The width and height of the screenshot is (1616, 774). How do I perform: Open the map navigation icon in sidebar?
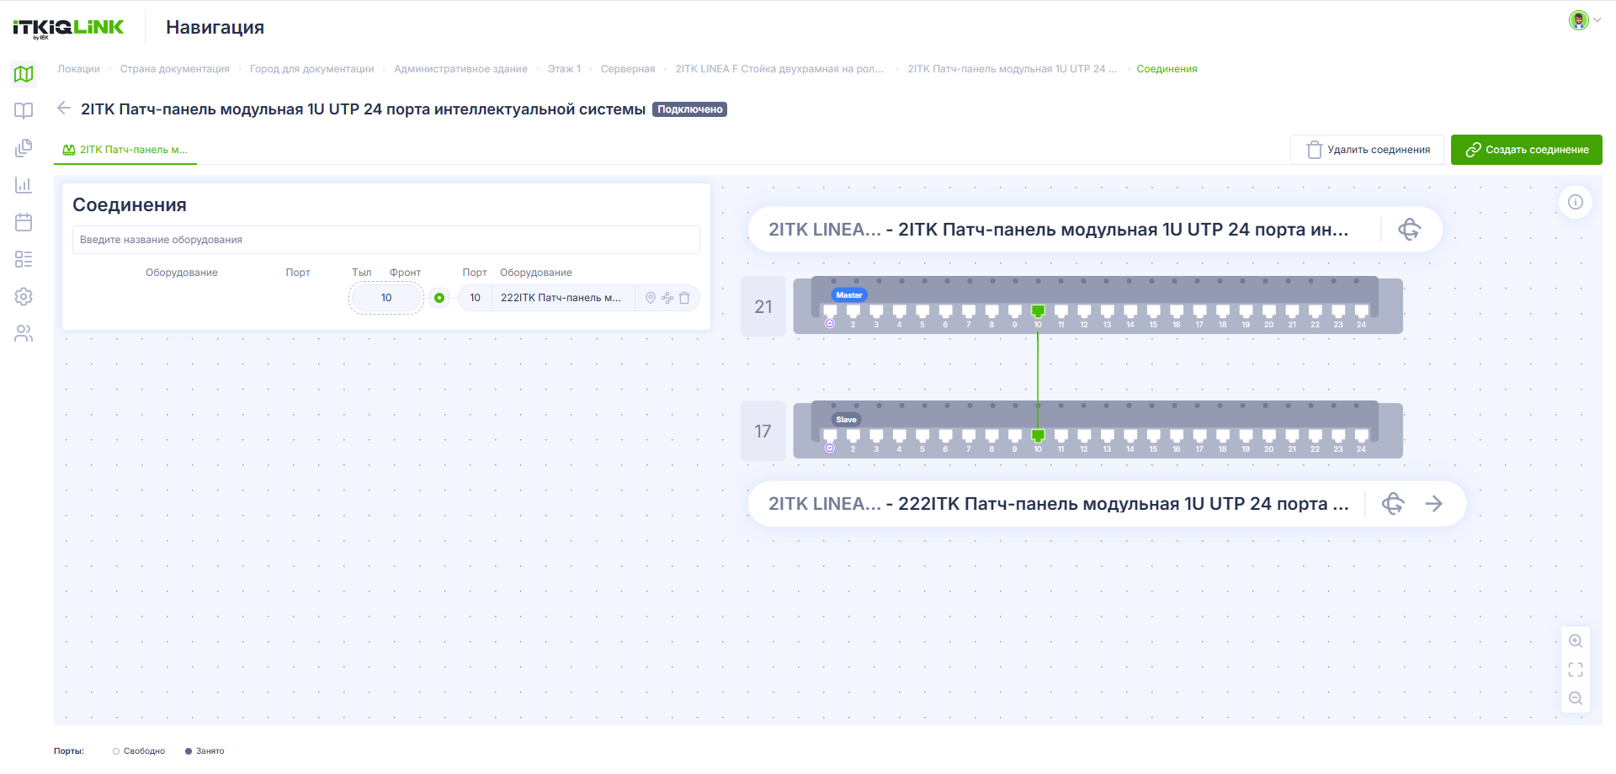pyautogui.click(x=24, y=74)
